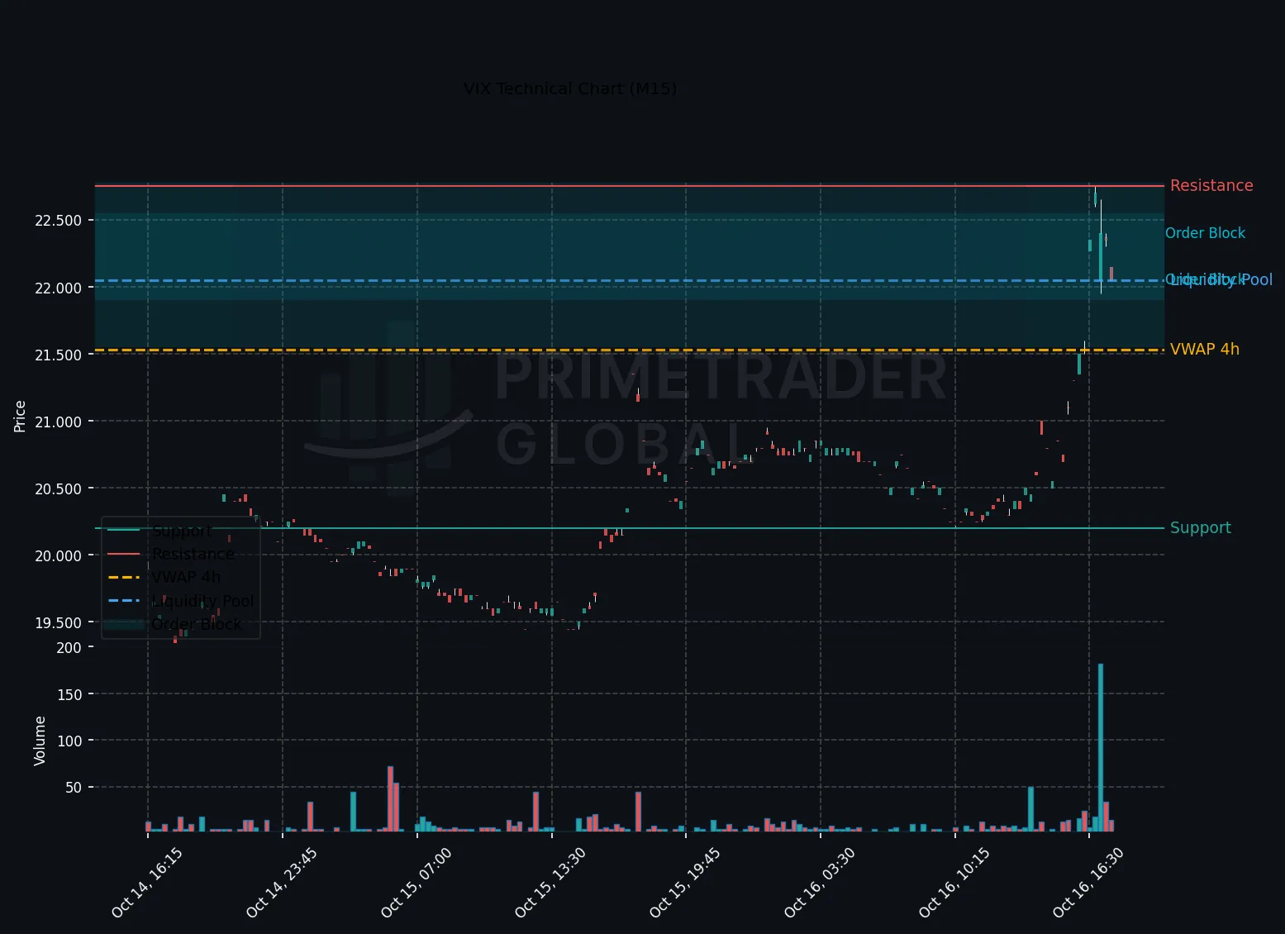Click the tallest volume bar near Oct 16, 16:30

tap(1101, 747)
